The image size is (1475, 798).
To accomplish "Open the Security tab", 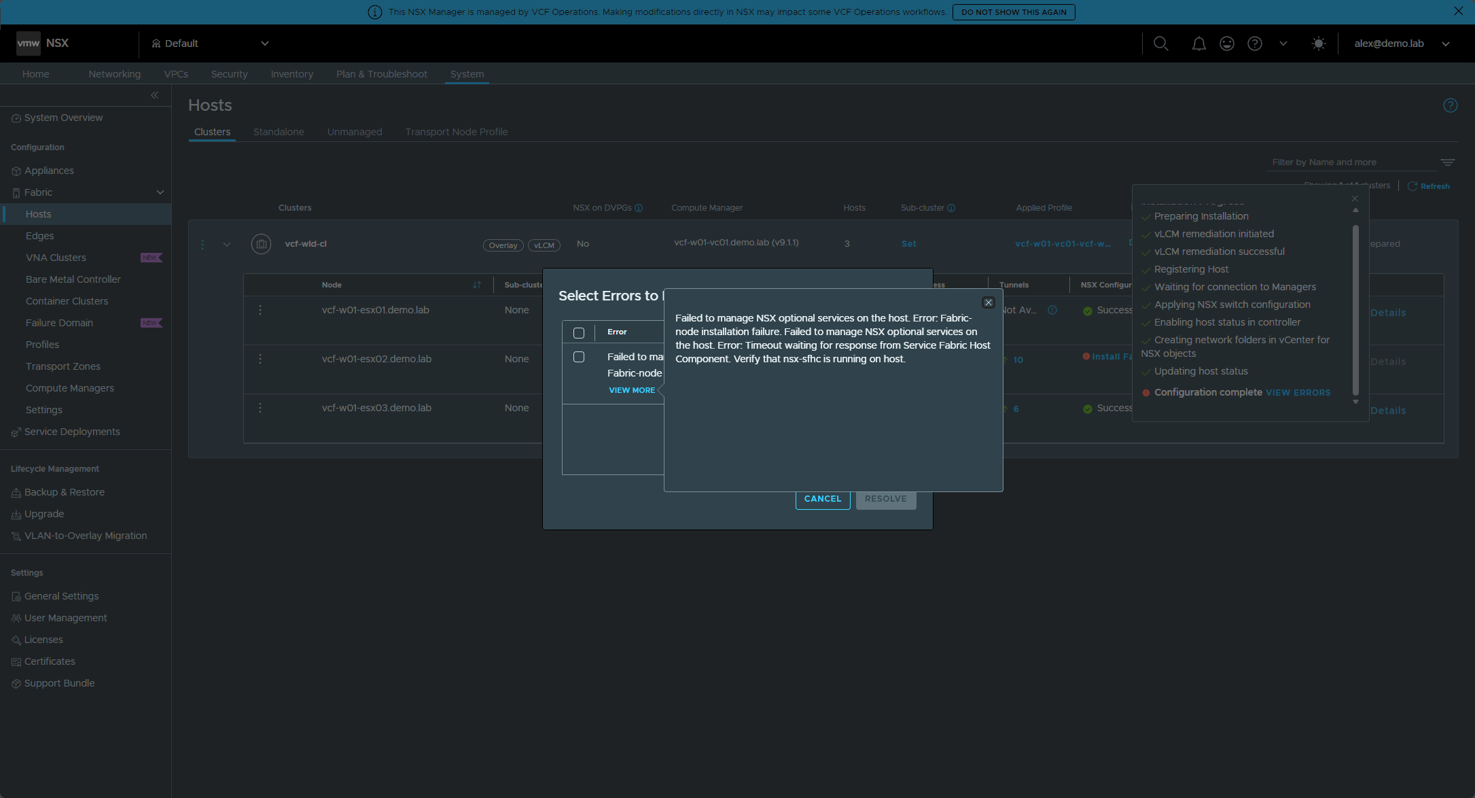I will pyautogui.click(x=230, y=74).
